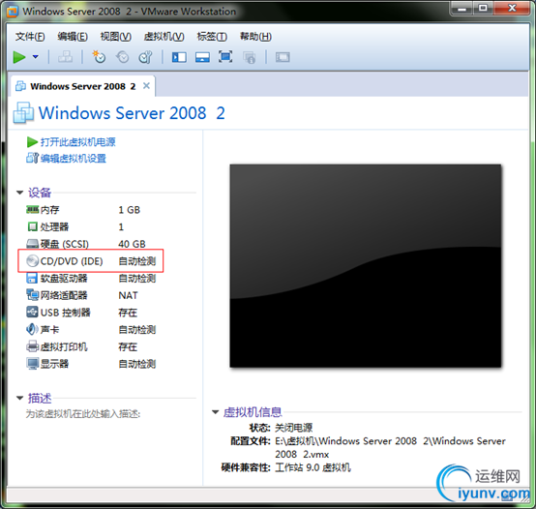
Task: Select the CD/DVD (IDE) device label
Action: pos(72,261)
